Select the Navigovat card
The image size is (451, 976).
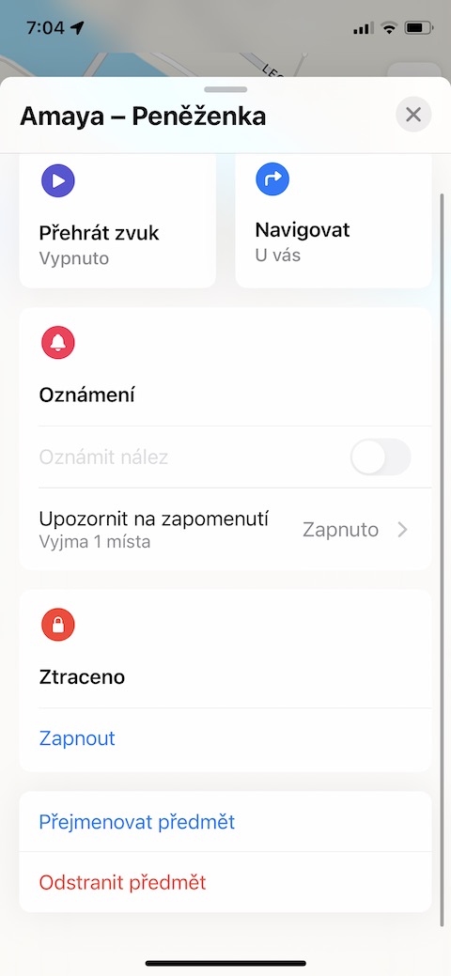pos(334,221)
